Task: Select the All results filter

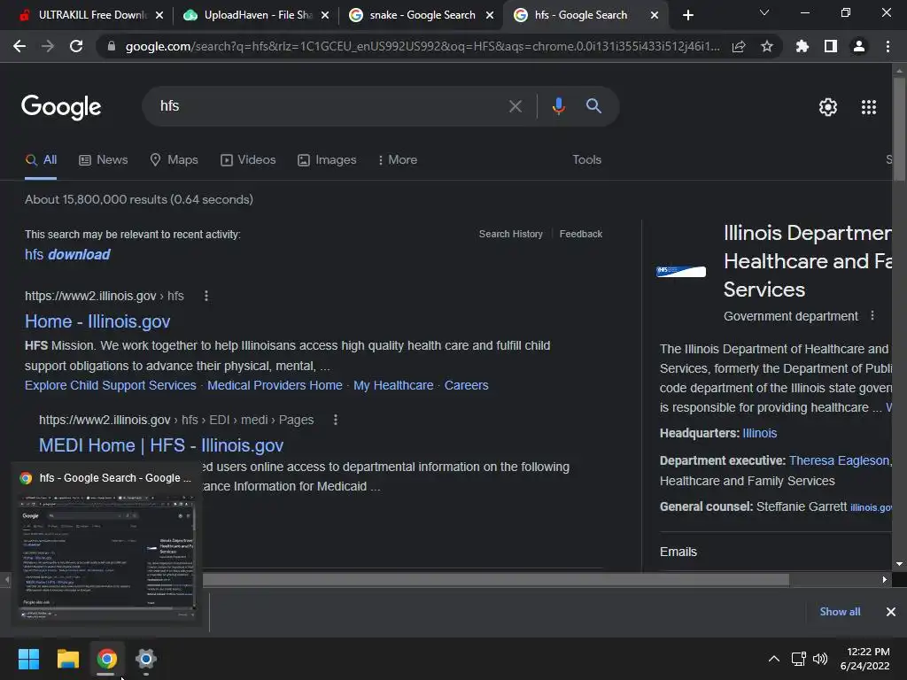Action: (41, 160)
